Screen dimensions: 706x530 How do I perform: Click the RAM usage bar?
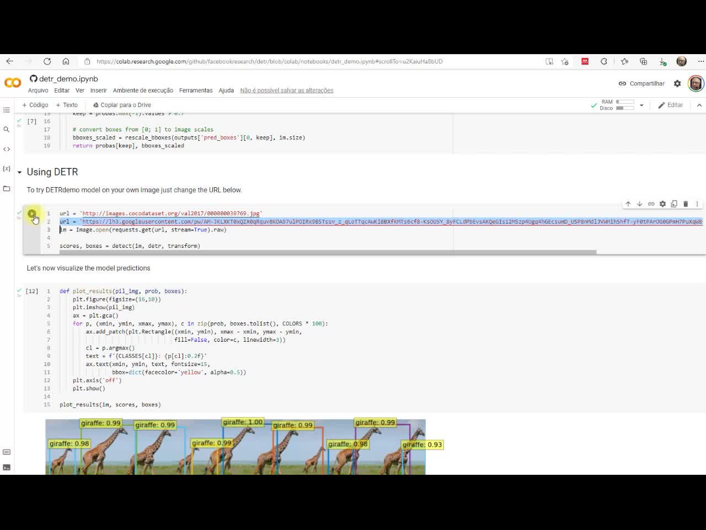click(624, 102)
